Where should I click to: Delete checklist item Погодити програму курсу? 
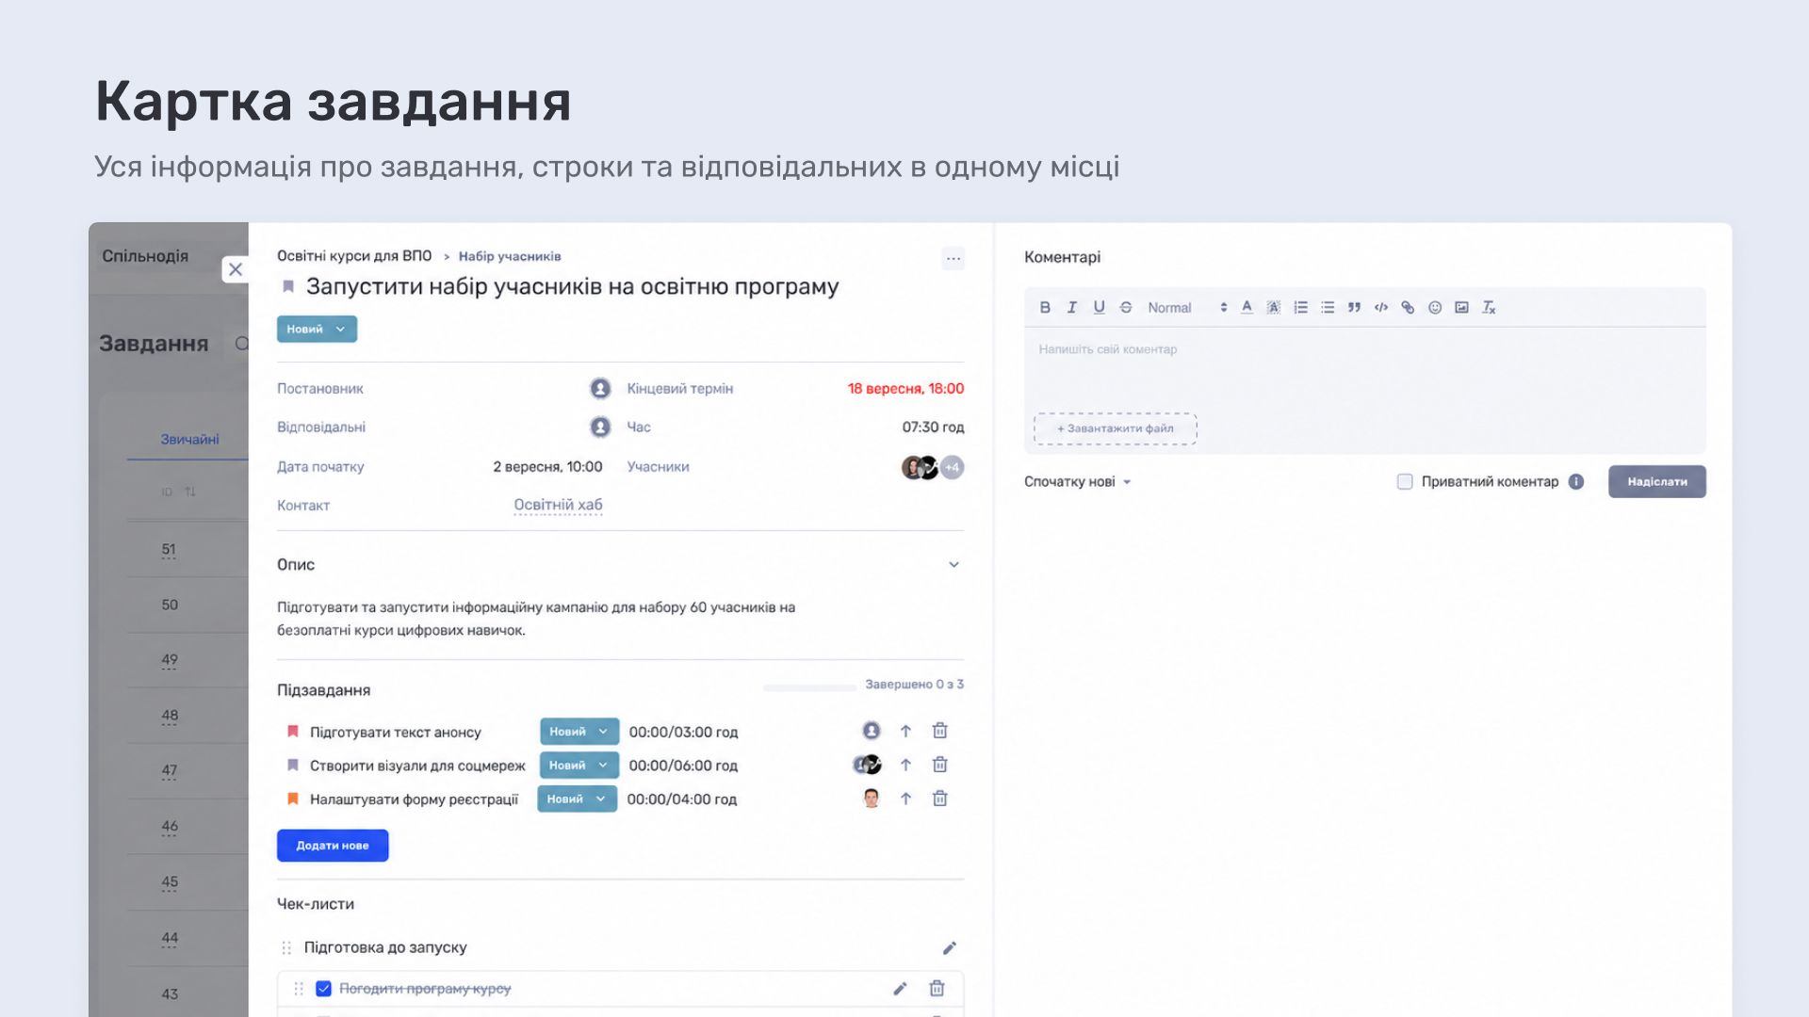click(x=937, y=988)
